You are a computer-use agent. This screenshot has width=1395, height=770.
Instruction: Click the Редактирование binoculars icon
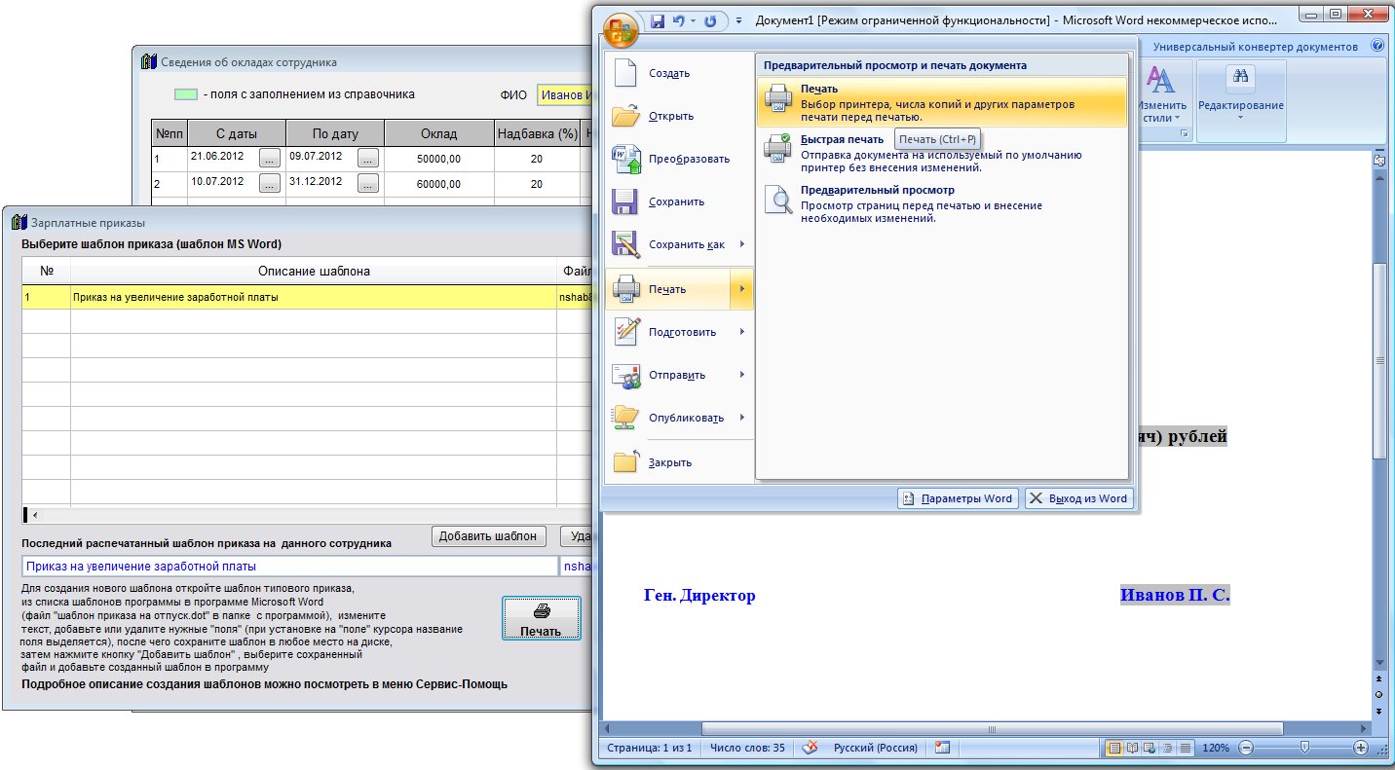coord(1240,80)
